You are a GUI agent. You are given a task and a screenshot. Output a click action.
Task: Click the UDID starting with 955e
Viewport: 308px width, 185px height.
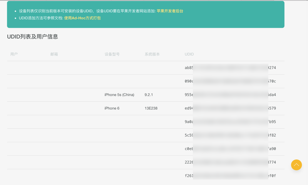pyautogui.click(x=230, y=95)
